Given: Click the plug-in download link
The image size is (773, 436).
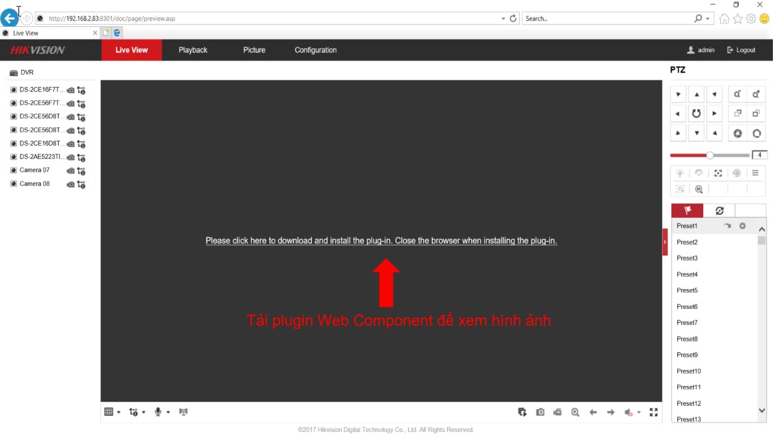Looking at the screenshot, I should [381, 241].
